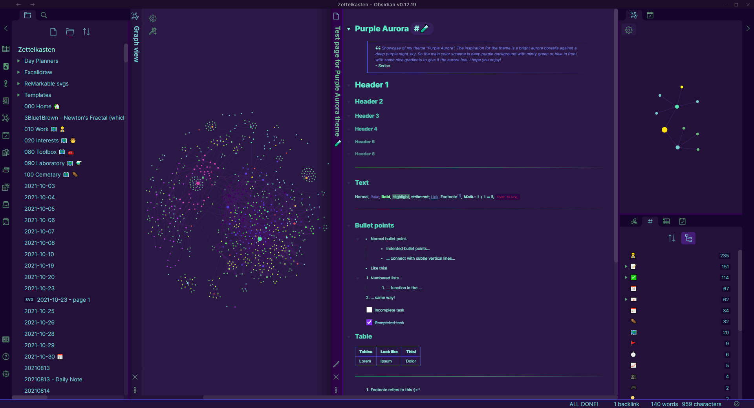
Task: Open the calendar tab in top right sidebar
Action: click(650, 15)
